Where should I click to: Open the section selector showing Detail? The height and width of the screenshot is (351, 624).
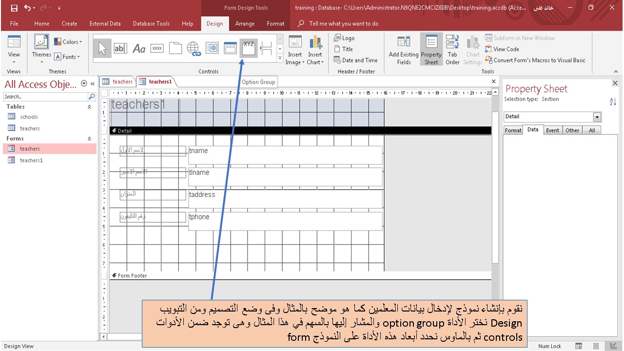click(x=597, y=117)
